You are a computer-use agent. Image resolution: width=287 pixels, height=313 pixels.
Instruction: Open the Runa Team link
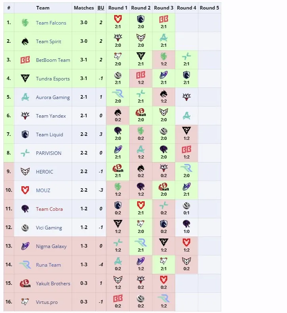click(x=48, y=265)
